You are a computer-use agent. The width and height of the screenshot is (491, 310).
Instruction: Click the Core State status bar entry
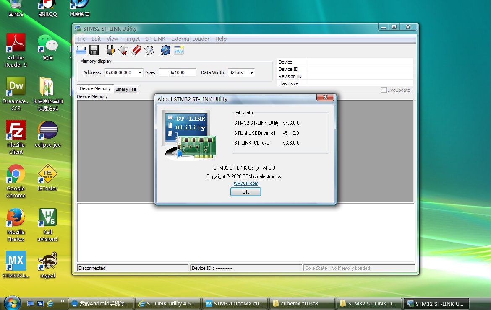[x=360, y=268]
